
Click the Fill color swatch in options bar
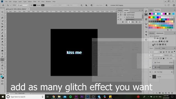35,5
